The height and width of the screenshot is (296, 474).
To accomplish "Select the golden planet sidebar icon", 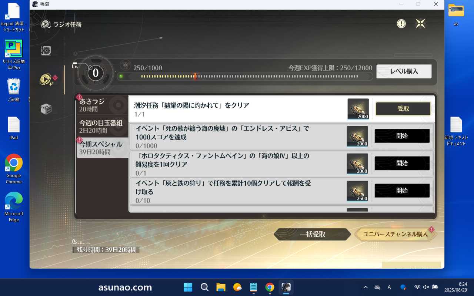I will coord(46,80).
